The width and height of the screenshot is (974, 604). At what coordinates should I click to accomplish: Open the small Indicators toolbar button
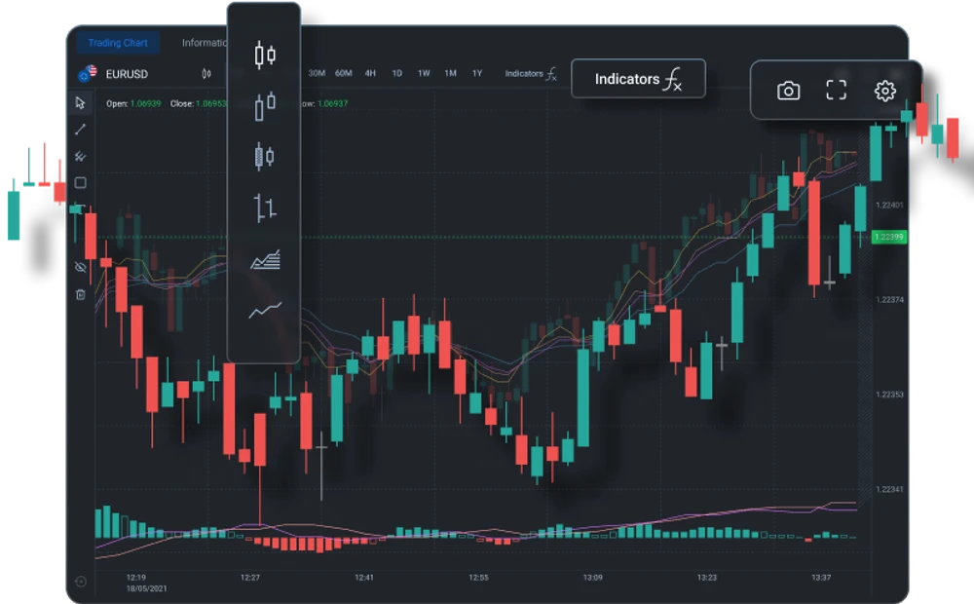click(x=531, y=74)
